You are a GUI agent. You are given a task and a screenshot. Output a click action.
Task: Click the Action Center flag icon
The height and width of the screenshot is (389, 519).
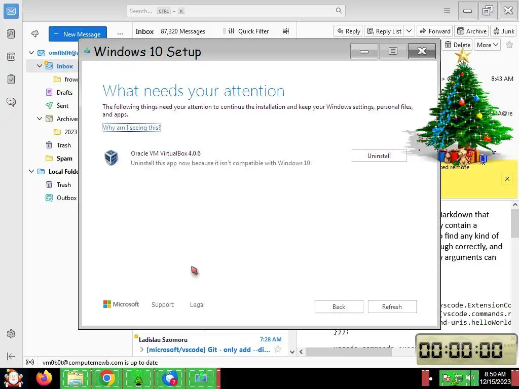tap(447, 378)
